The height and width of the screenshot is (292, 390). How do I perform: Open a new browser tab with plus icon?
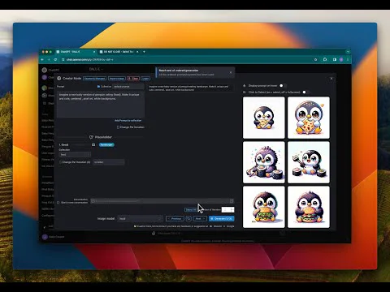(x=144, y=52)
